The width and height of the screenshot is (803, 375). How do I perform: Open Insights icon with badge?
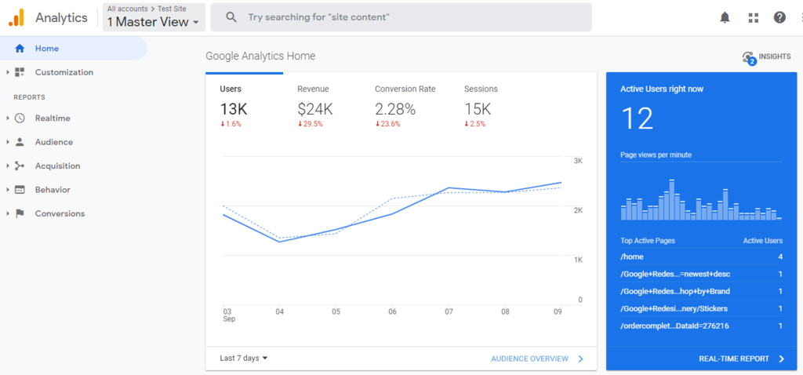[749, 58]
